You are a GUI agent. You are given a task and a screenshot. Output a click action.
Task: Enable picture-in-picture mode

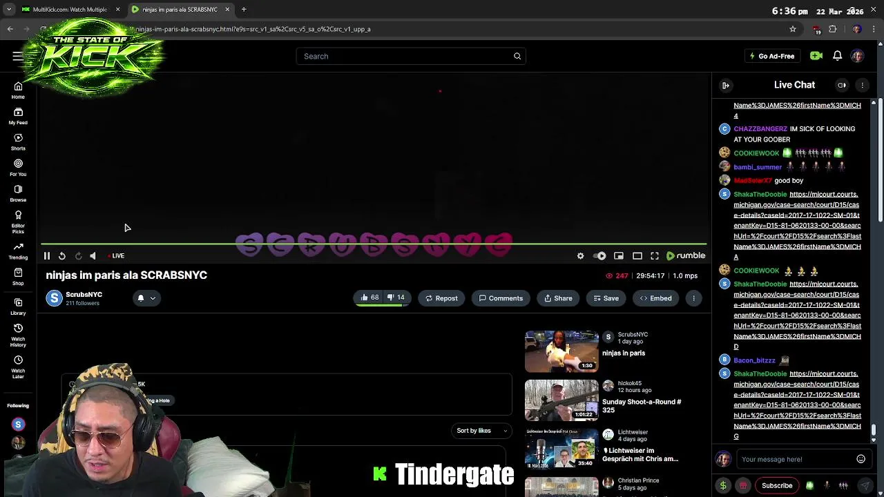coord(619,256)
